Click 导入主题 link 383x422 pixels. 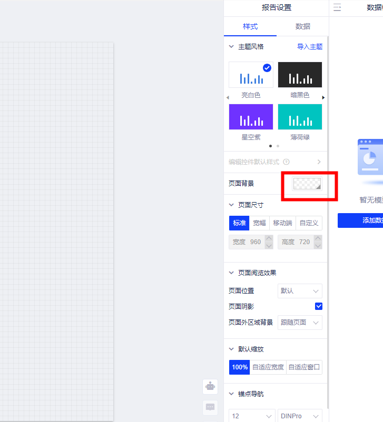point(310,46)
